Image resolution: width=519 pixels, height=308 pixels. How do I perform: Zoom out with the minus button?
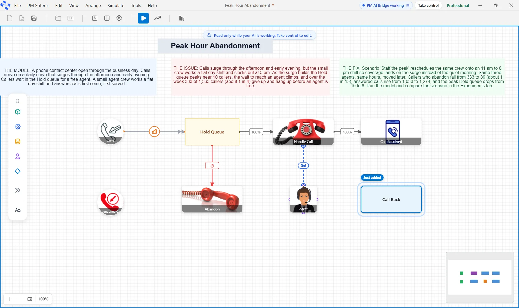point(19,299)
